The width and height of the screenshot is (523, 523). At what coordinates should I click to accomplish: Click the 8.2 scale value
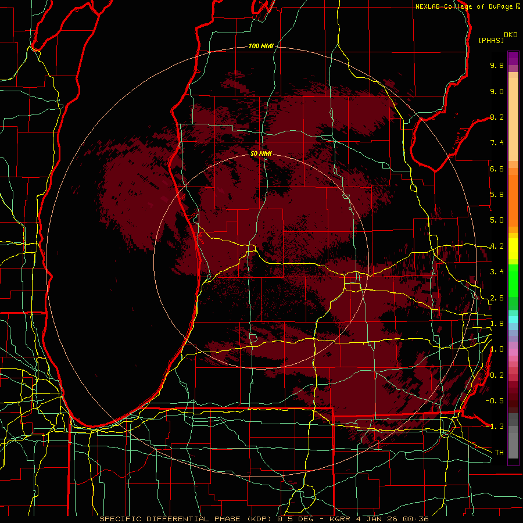pyautogui.click(x=497, y=117)
